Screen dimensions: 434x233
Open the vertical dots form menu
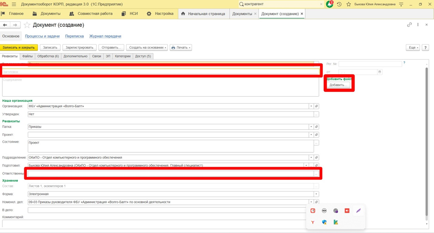point(418,25)
